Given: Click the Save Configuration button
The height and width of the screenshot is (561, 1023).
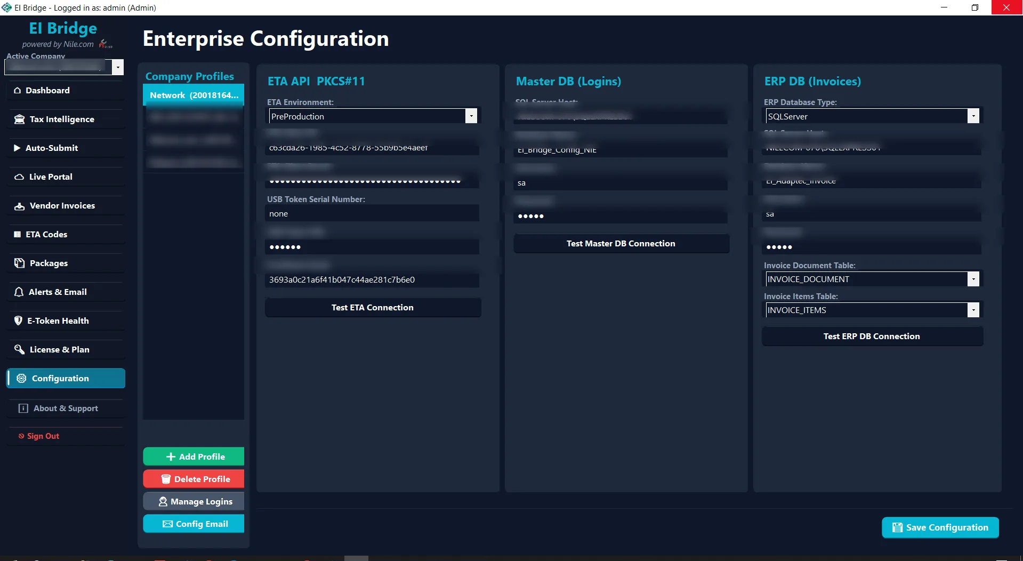Looking at the screenshot, I should (940, 527).
